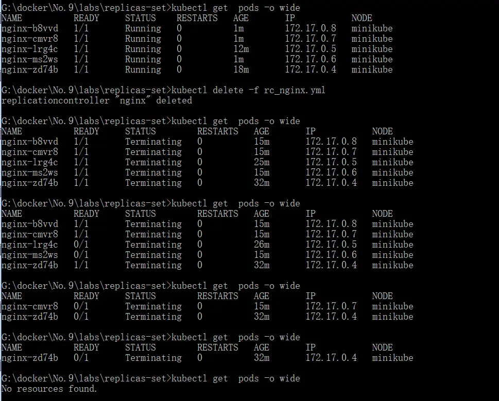The width and height of the screenshot is (499, 401).
Task: Select the '26m' age value
Action: [262, 245]
